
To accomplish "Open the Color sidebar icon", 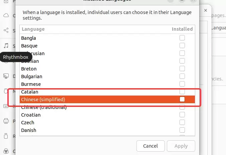I will pos(6,151).
